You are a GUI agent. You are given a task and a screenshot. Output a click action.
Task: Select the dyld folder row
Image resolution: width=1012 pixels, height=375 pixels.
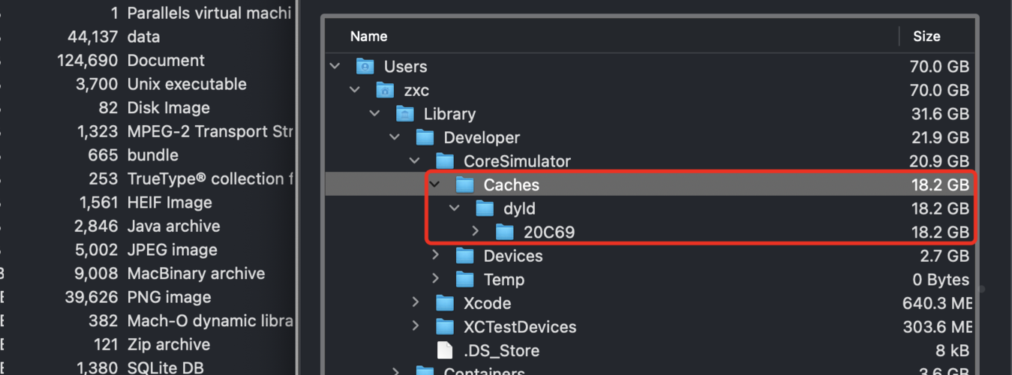tap(649, 208)
